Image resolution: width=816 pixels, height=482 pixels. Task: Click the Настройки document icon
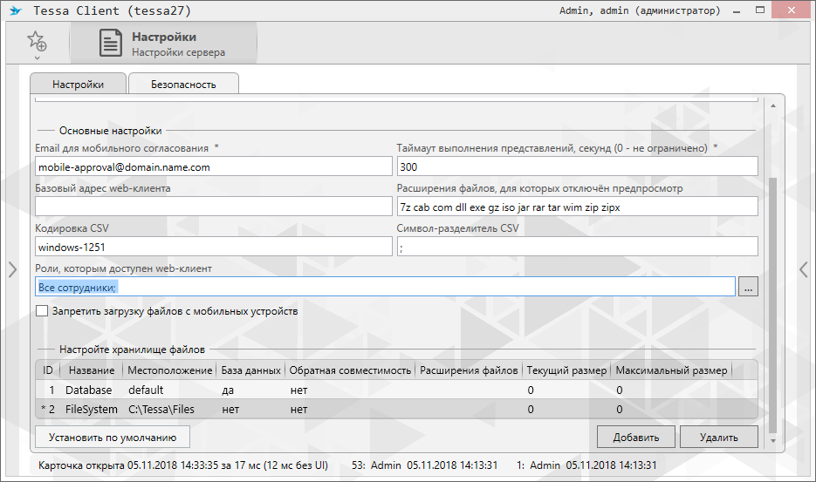[x=110, y=44]
